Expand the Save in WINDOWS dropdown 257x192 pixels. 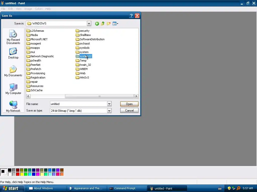89,23
